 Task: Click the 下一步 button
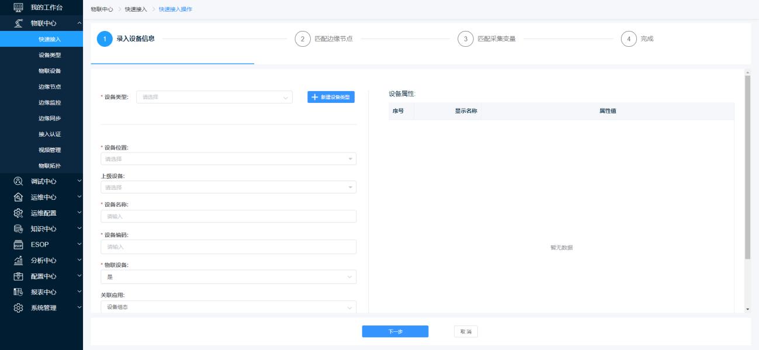[395, 331]
